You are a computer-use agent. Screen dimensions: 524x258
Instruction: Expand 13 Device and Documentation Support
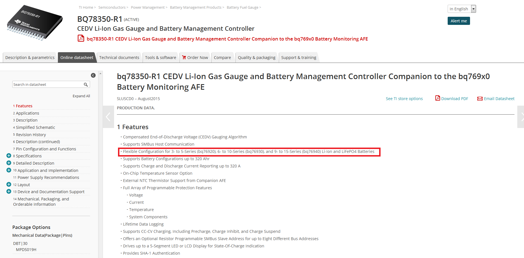click(x=9, y=191)
